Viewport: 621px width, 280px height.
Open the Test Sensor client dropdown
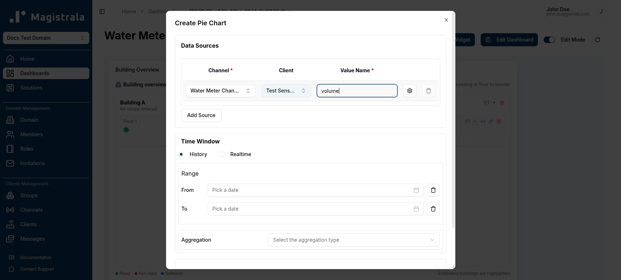[286, 91]
